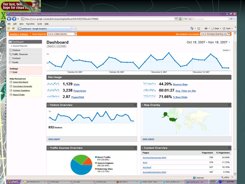Click the United States on map overlay

click(x=173, y=120)
